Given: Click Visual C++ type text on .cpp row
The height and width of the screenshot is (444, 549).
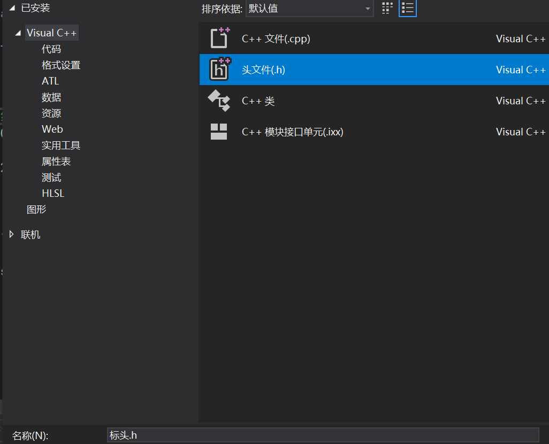Looking at the screenshot, I should point(521,39).
